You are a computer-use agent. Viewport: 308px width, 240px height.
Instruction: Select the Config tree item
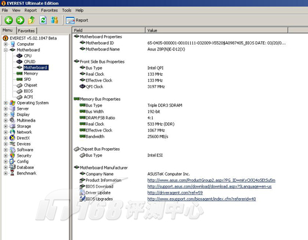point(23,162)
